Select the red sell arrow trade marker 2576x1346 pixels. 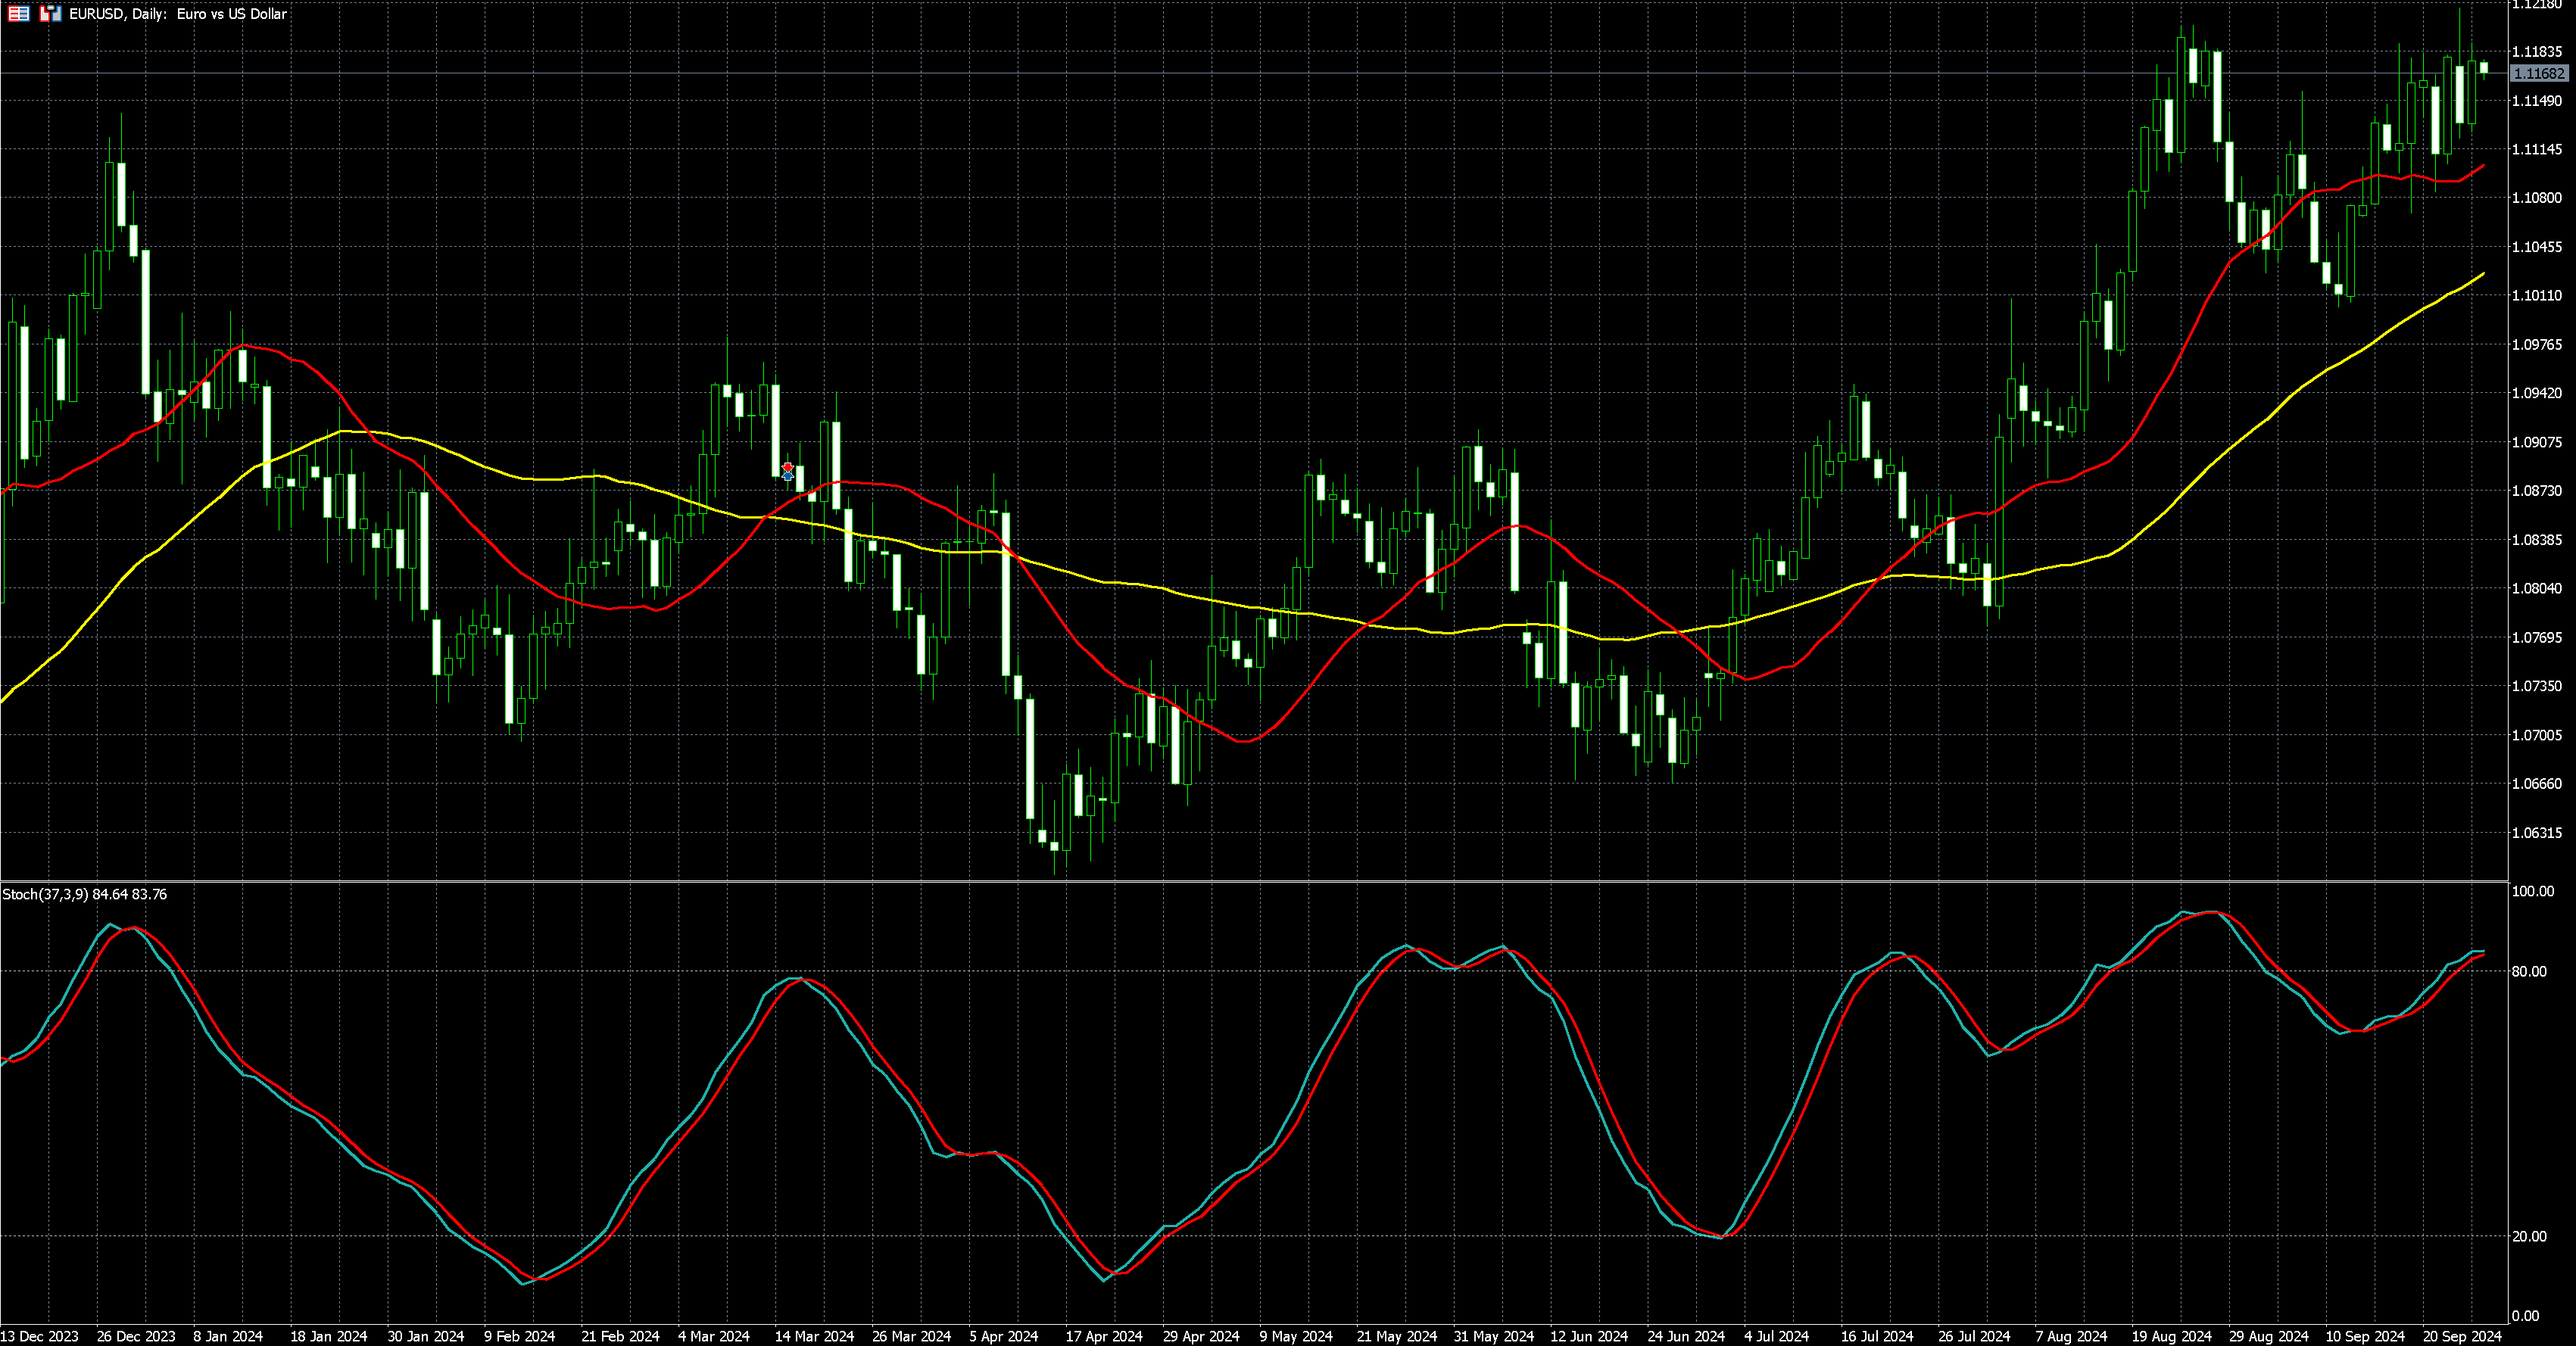coord(788,467)
